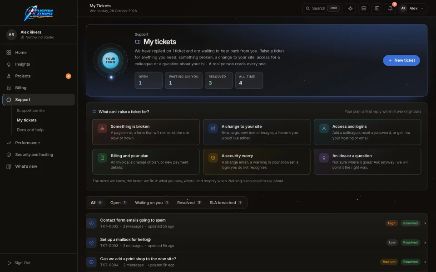The height and width of the screenshot is (272, 436).
Task: Click the Medium priority badge
Action: pyautogui.click(x=389, y=262)
